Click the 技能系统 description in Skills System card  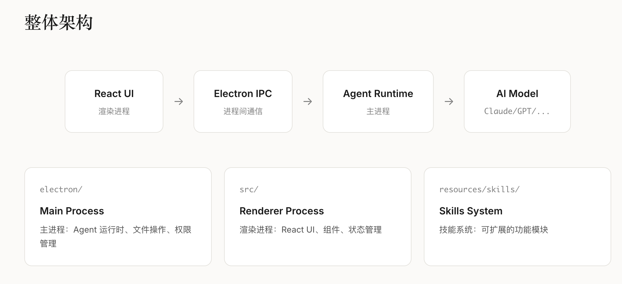pyautogui.click(x=493, y=230)
